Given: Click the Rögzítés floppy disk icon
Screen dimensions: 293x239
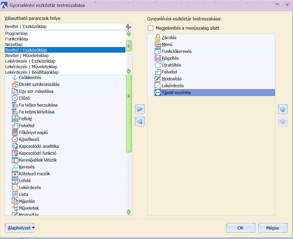Looking at the screenshot, I should 158,58.
